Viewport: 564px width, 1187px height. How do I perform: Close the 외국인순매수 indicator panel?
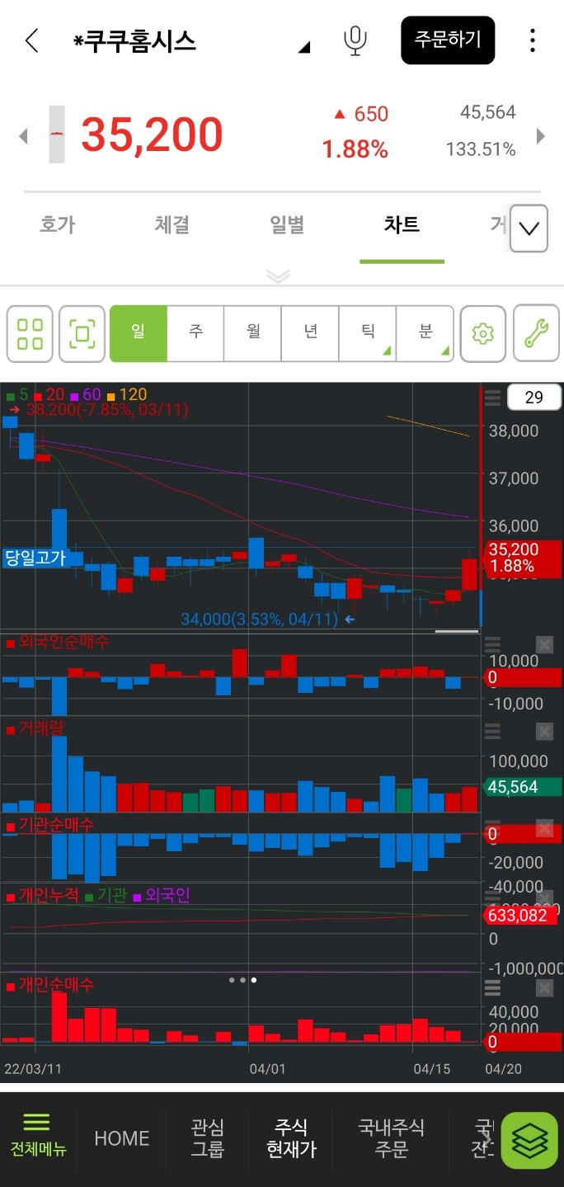(544, 644)
